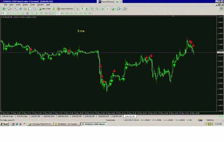Toggle Chart Shift button

(x=107, y=9)
